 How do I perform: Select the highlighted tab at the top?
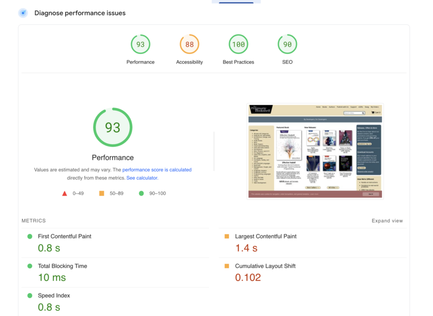point(236,2)
